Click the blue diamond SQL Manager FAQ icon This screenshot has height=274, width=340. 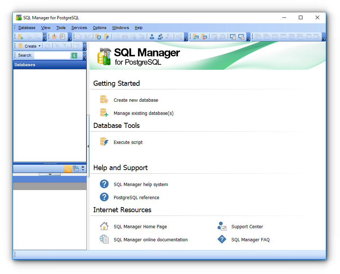coord(222,239)
